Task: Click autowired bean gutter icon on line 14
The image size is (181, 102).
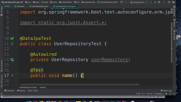Action: click(x=12, y=59)
